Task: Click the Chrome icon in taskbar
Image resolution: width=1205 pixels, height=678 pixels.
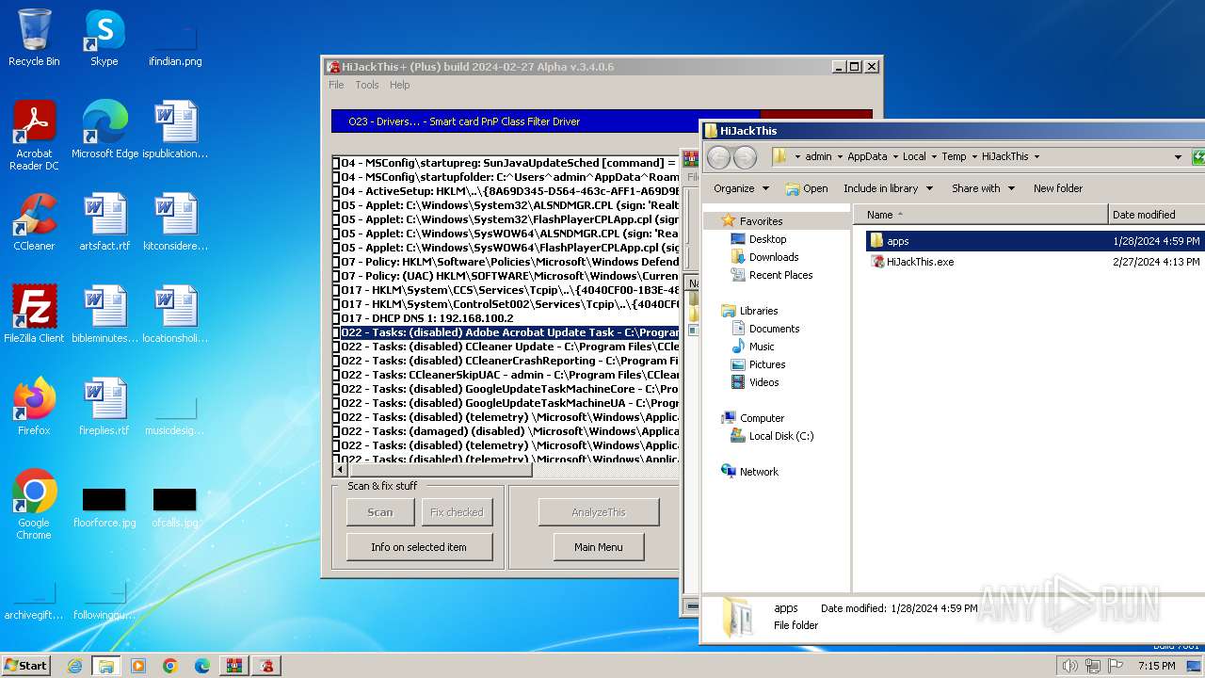Action: [x=170, y=666]
